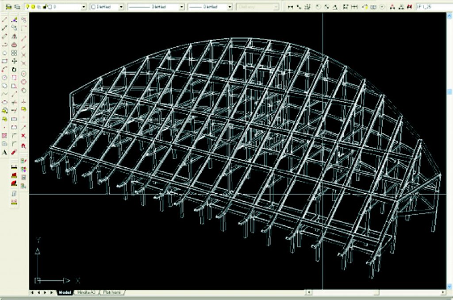Viewport: 453px width, 300px height.
Task: Toggle layer 0 on/off lightbulb
Action: [x=28, y=7]
